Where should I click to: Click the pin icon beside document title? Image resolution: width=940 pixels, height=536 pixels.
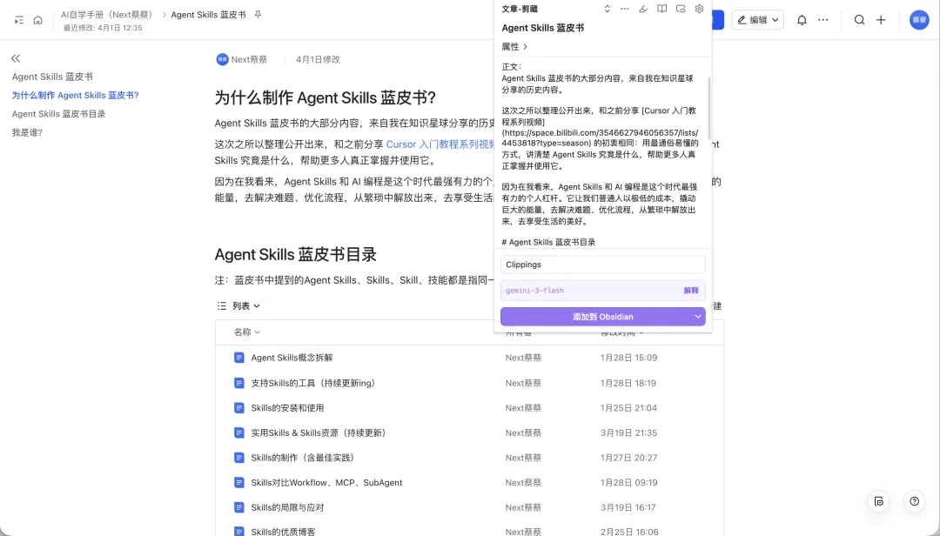[x=258, y=15]
